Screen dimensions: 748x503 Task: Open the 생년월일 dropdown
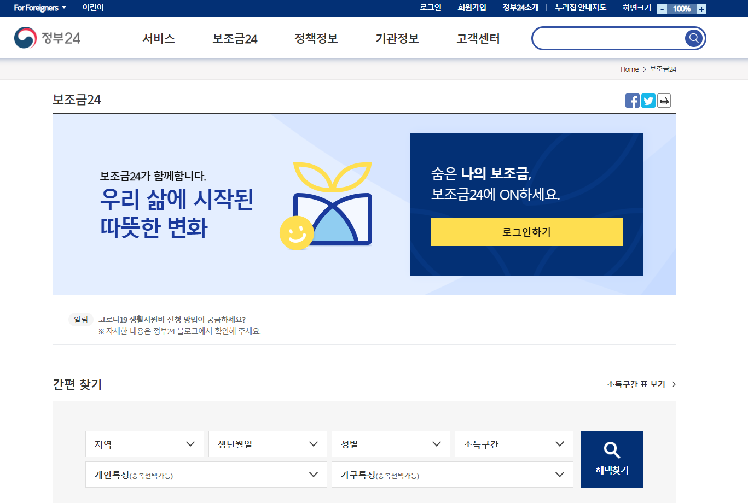(268, 444)
